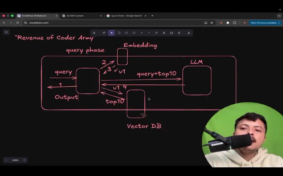Viewport: 283px width, 176px height.
Task: Click the orange browser extension icon
Action: click(221, 23)
